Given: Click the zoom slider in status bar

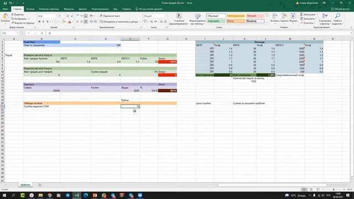Looking at the screenshot, I should (334, 190).
